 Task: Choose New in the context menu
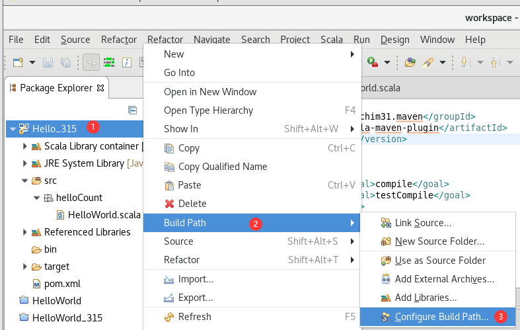pos(252,54)
